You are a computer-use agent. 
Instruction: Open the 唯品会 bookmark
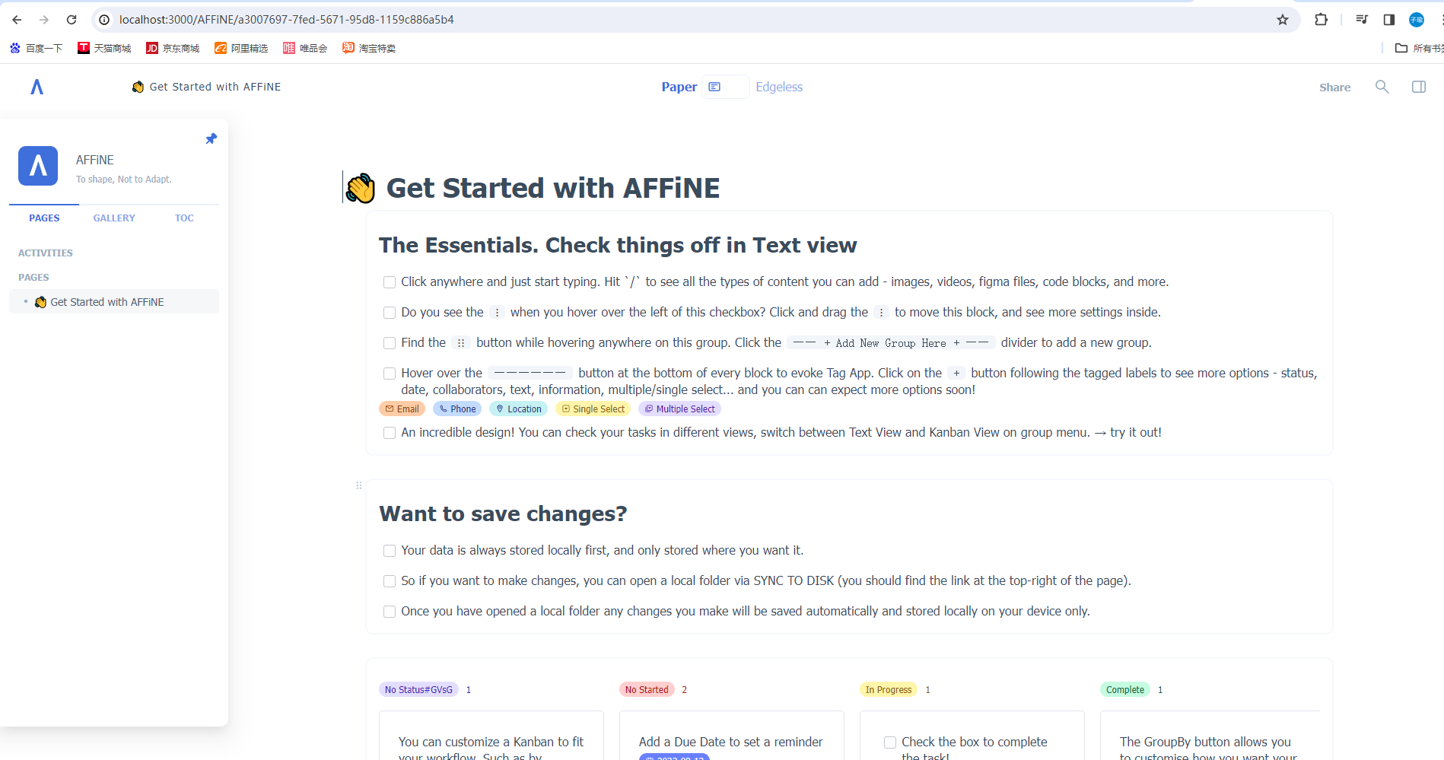pyautogui.click(x=305, y=48)
